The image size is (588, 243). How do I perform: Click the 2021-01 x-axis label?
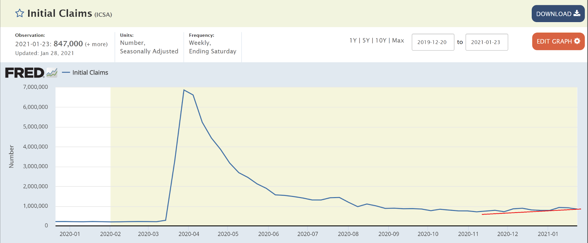tap(548, 234)
